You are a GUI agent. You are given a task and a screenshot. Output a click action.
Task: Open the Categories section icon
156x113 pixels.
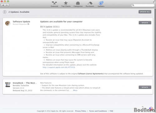(x=78, y=3)
